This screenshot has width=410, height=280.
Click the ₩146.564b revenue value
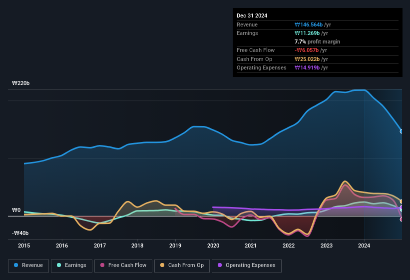[309, 24]
